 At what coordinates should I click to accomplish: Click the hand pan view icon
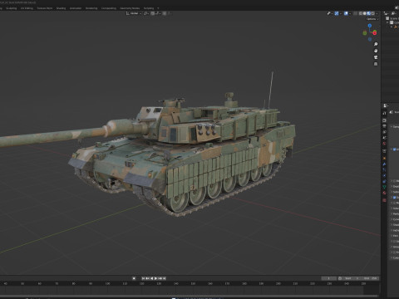[x=376, y=51]
